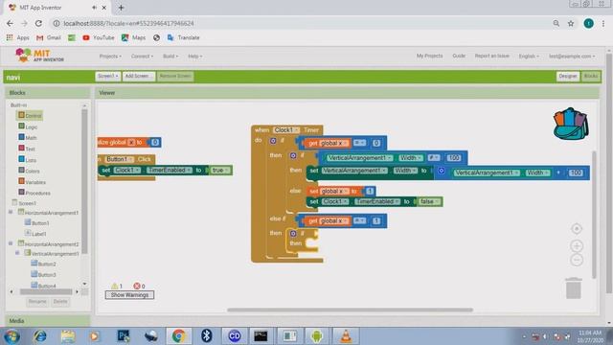613x345 pixels.
Task: Click the Gmail bookmark
Action: point(49,37)
